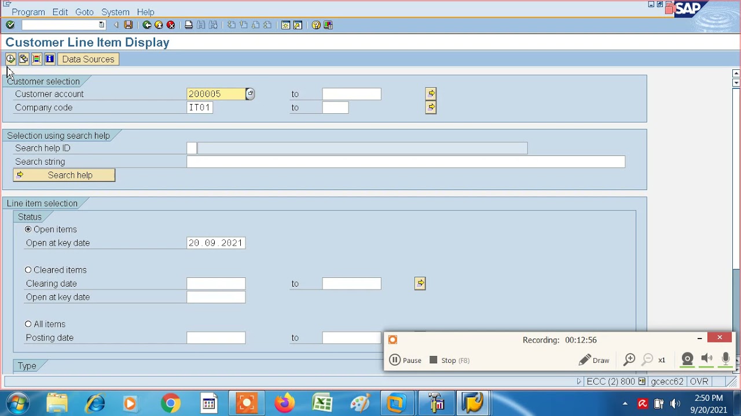Click the Search string input field
This screenshot has height=416, width=741.
(x=406, y=162)
